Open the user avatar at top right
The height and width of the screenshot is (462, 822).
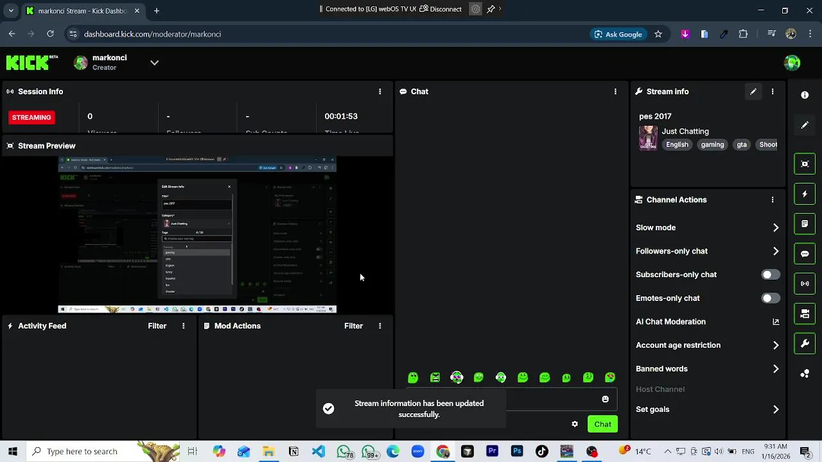point(792,62)
